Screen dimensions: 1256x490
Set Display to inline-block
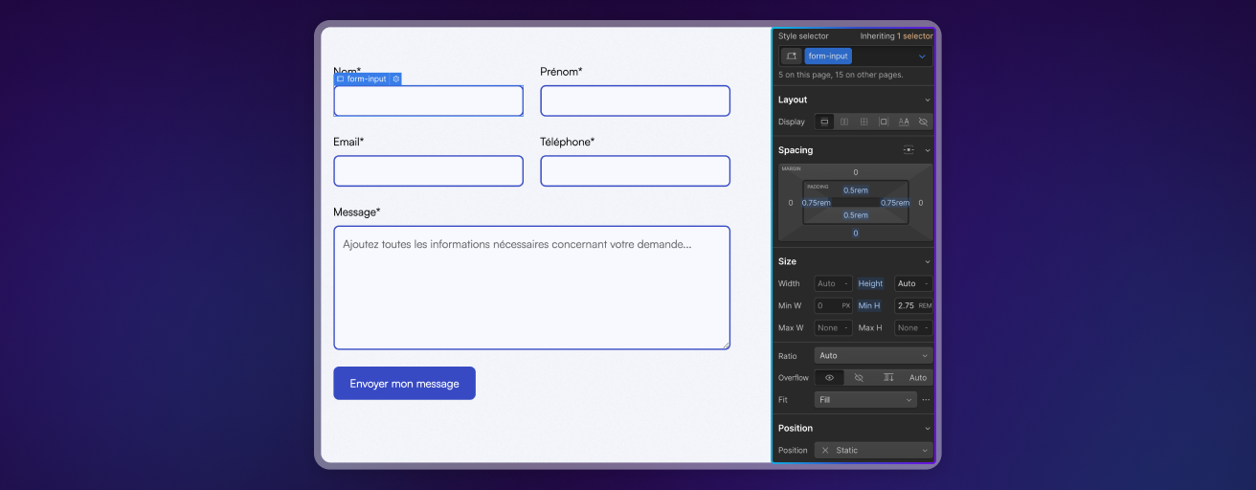pyautogui.click(x=884, y=122)
